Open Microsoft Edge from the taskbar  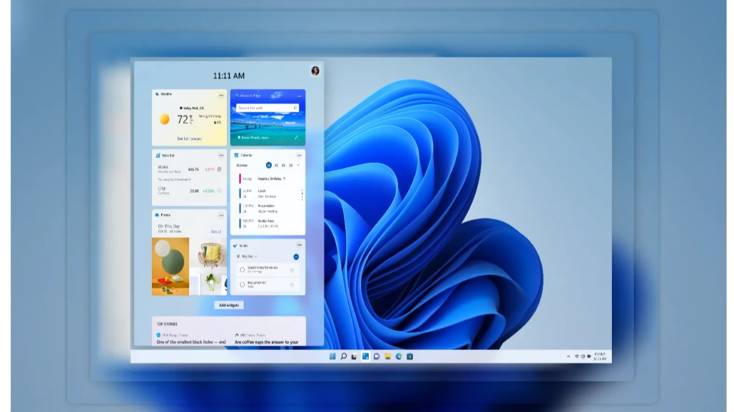399,356
